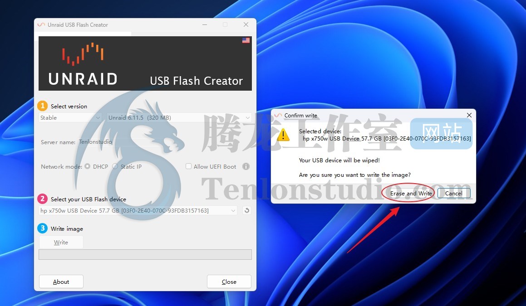526x306 pixels.
Task: Click the 'Select your USB Flash device' label
Action: tap(88, 199)
